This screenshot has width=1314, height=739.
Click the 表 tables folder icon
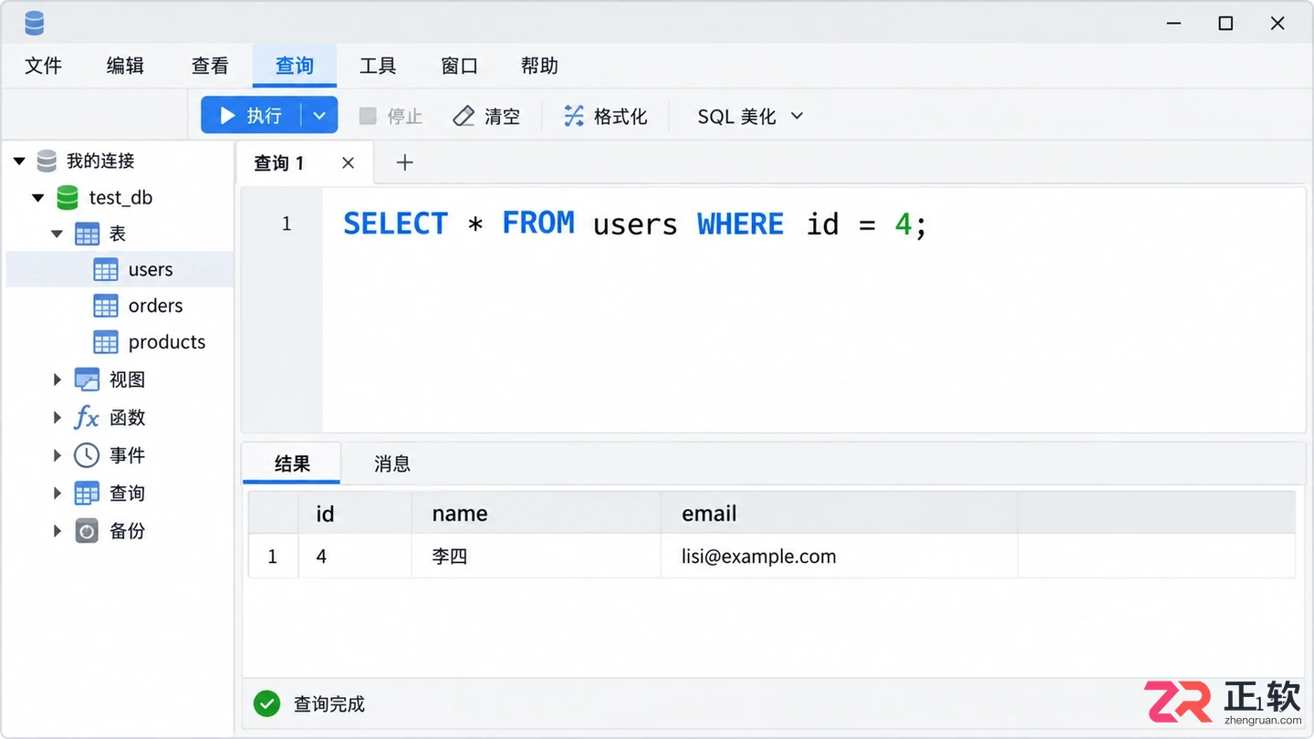click(87, 234)
